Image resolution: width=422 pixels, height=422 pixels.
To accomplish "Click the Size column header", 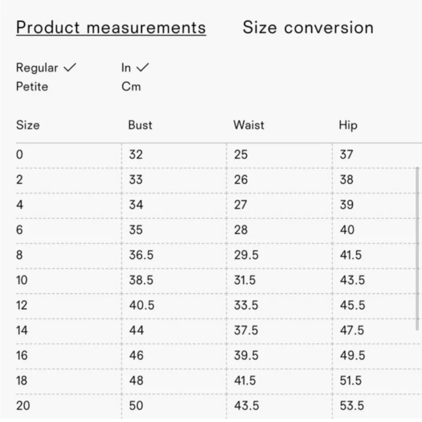I will [x=28, y=125].
